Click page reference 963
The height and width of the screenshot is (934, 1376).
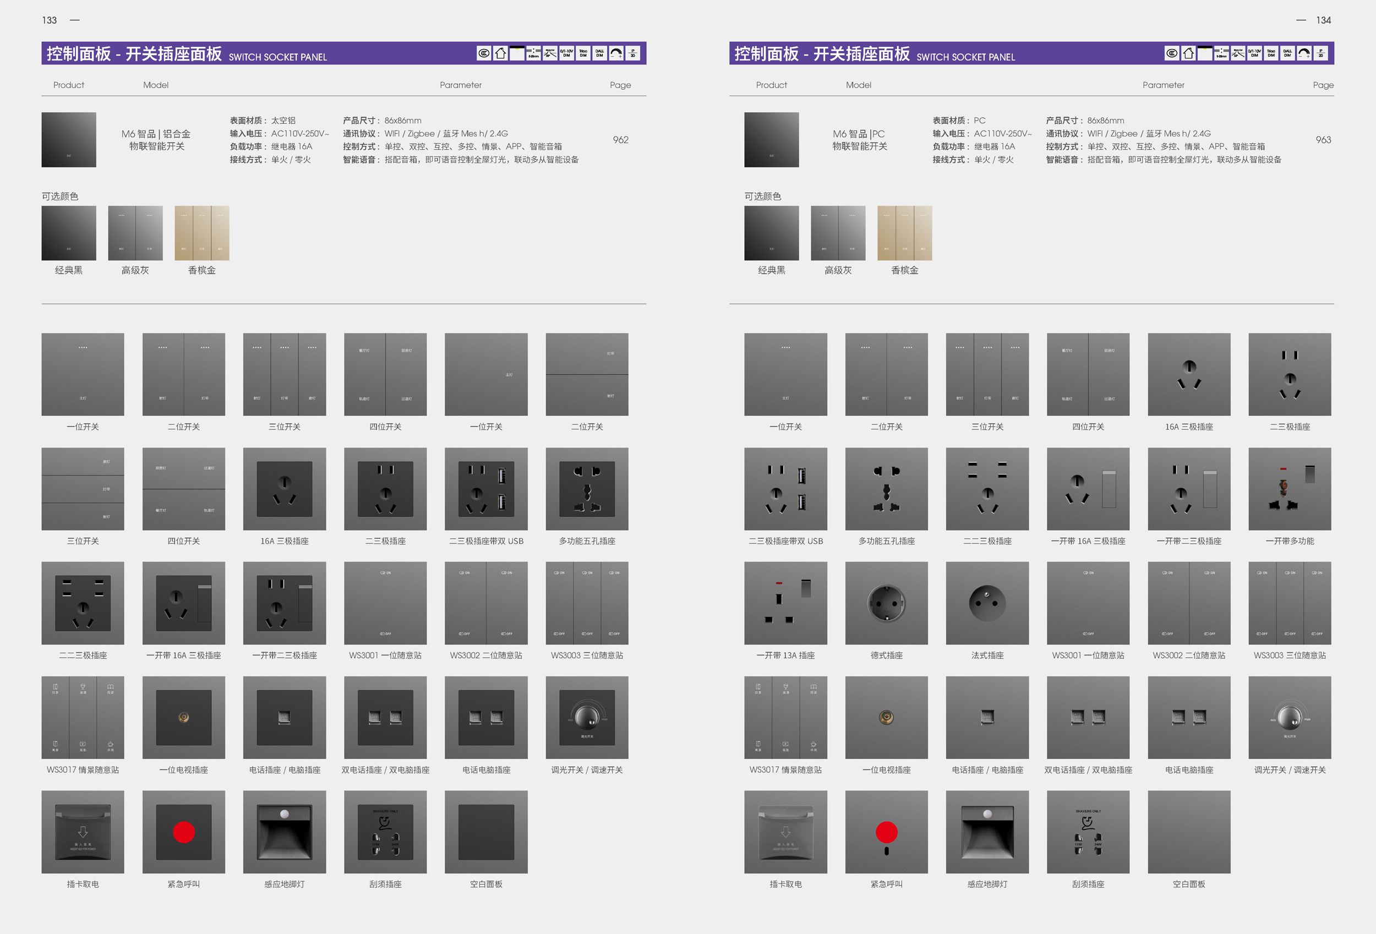[1323, 140]
